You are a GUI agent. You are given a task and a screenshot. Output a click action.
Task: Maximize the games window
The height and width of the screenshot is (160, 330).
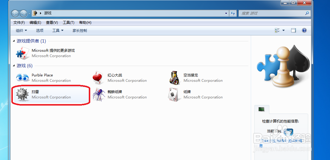[x=293, y=3]
